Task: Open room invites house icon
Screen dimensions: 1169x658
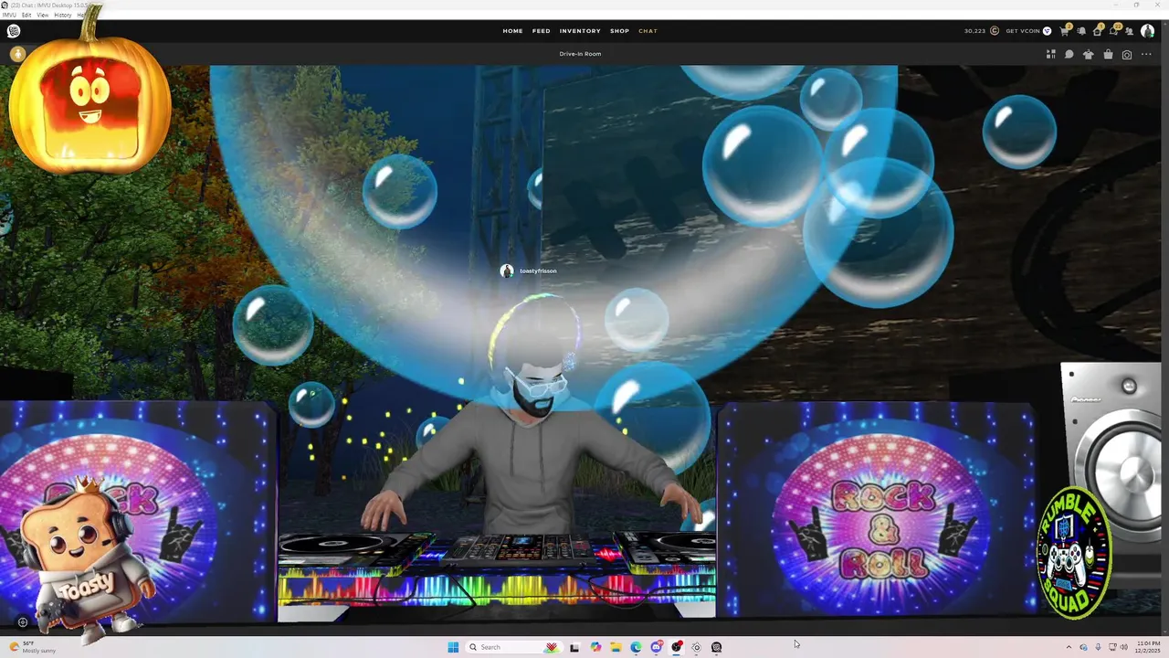Action: pyautogui.click(x=1098, y=31)
